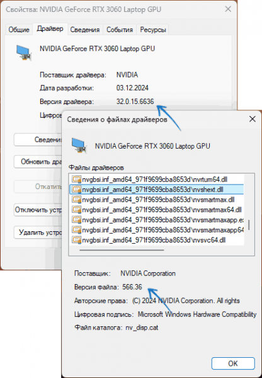Confirm with the OK button
The width and height of the screenshot is (262, 378).
coord(233,364)
